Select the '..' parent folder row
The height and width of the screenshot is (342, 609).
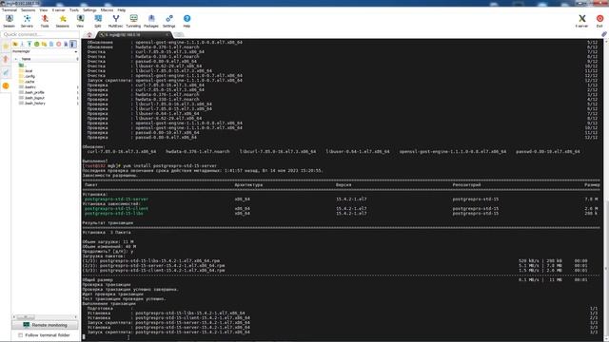pos(23,66)
